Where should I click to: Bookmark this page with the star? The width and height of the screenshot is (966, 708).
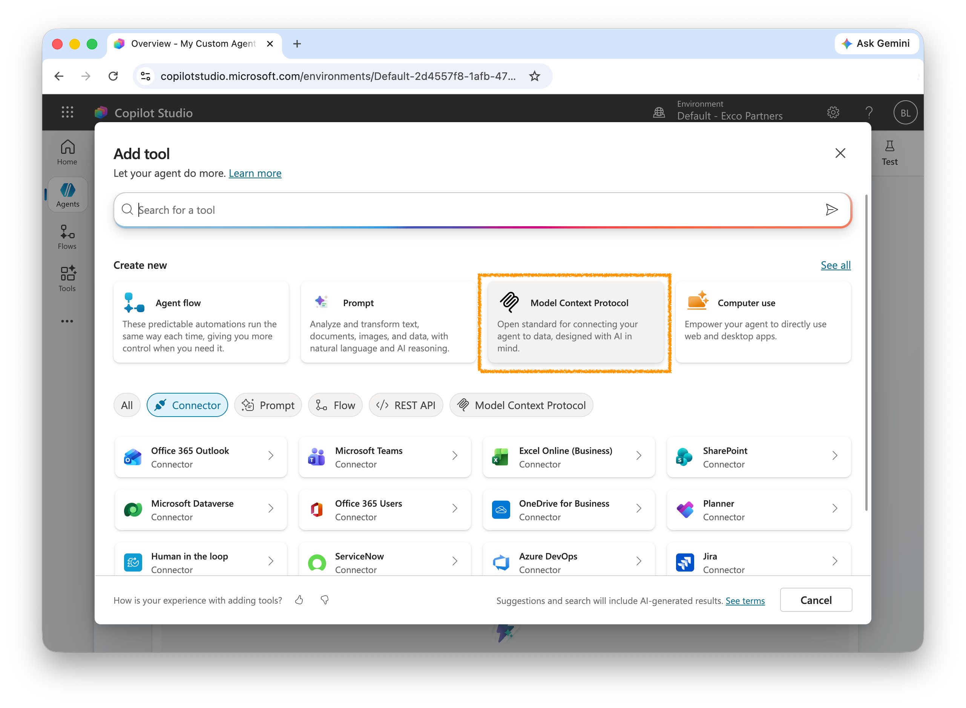(x=534, y=76)
